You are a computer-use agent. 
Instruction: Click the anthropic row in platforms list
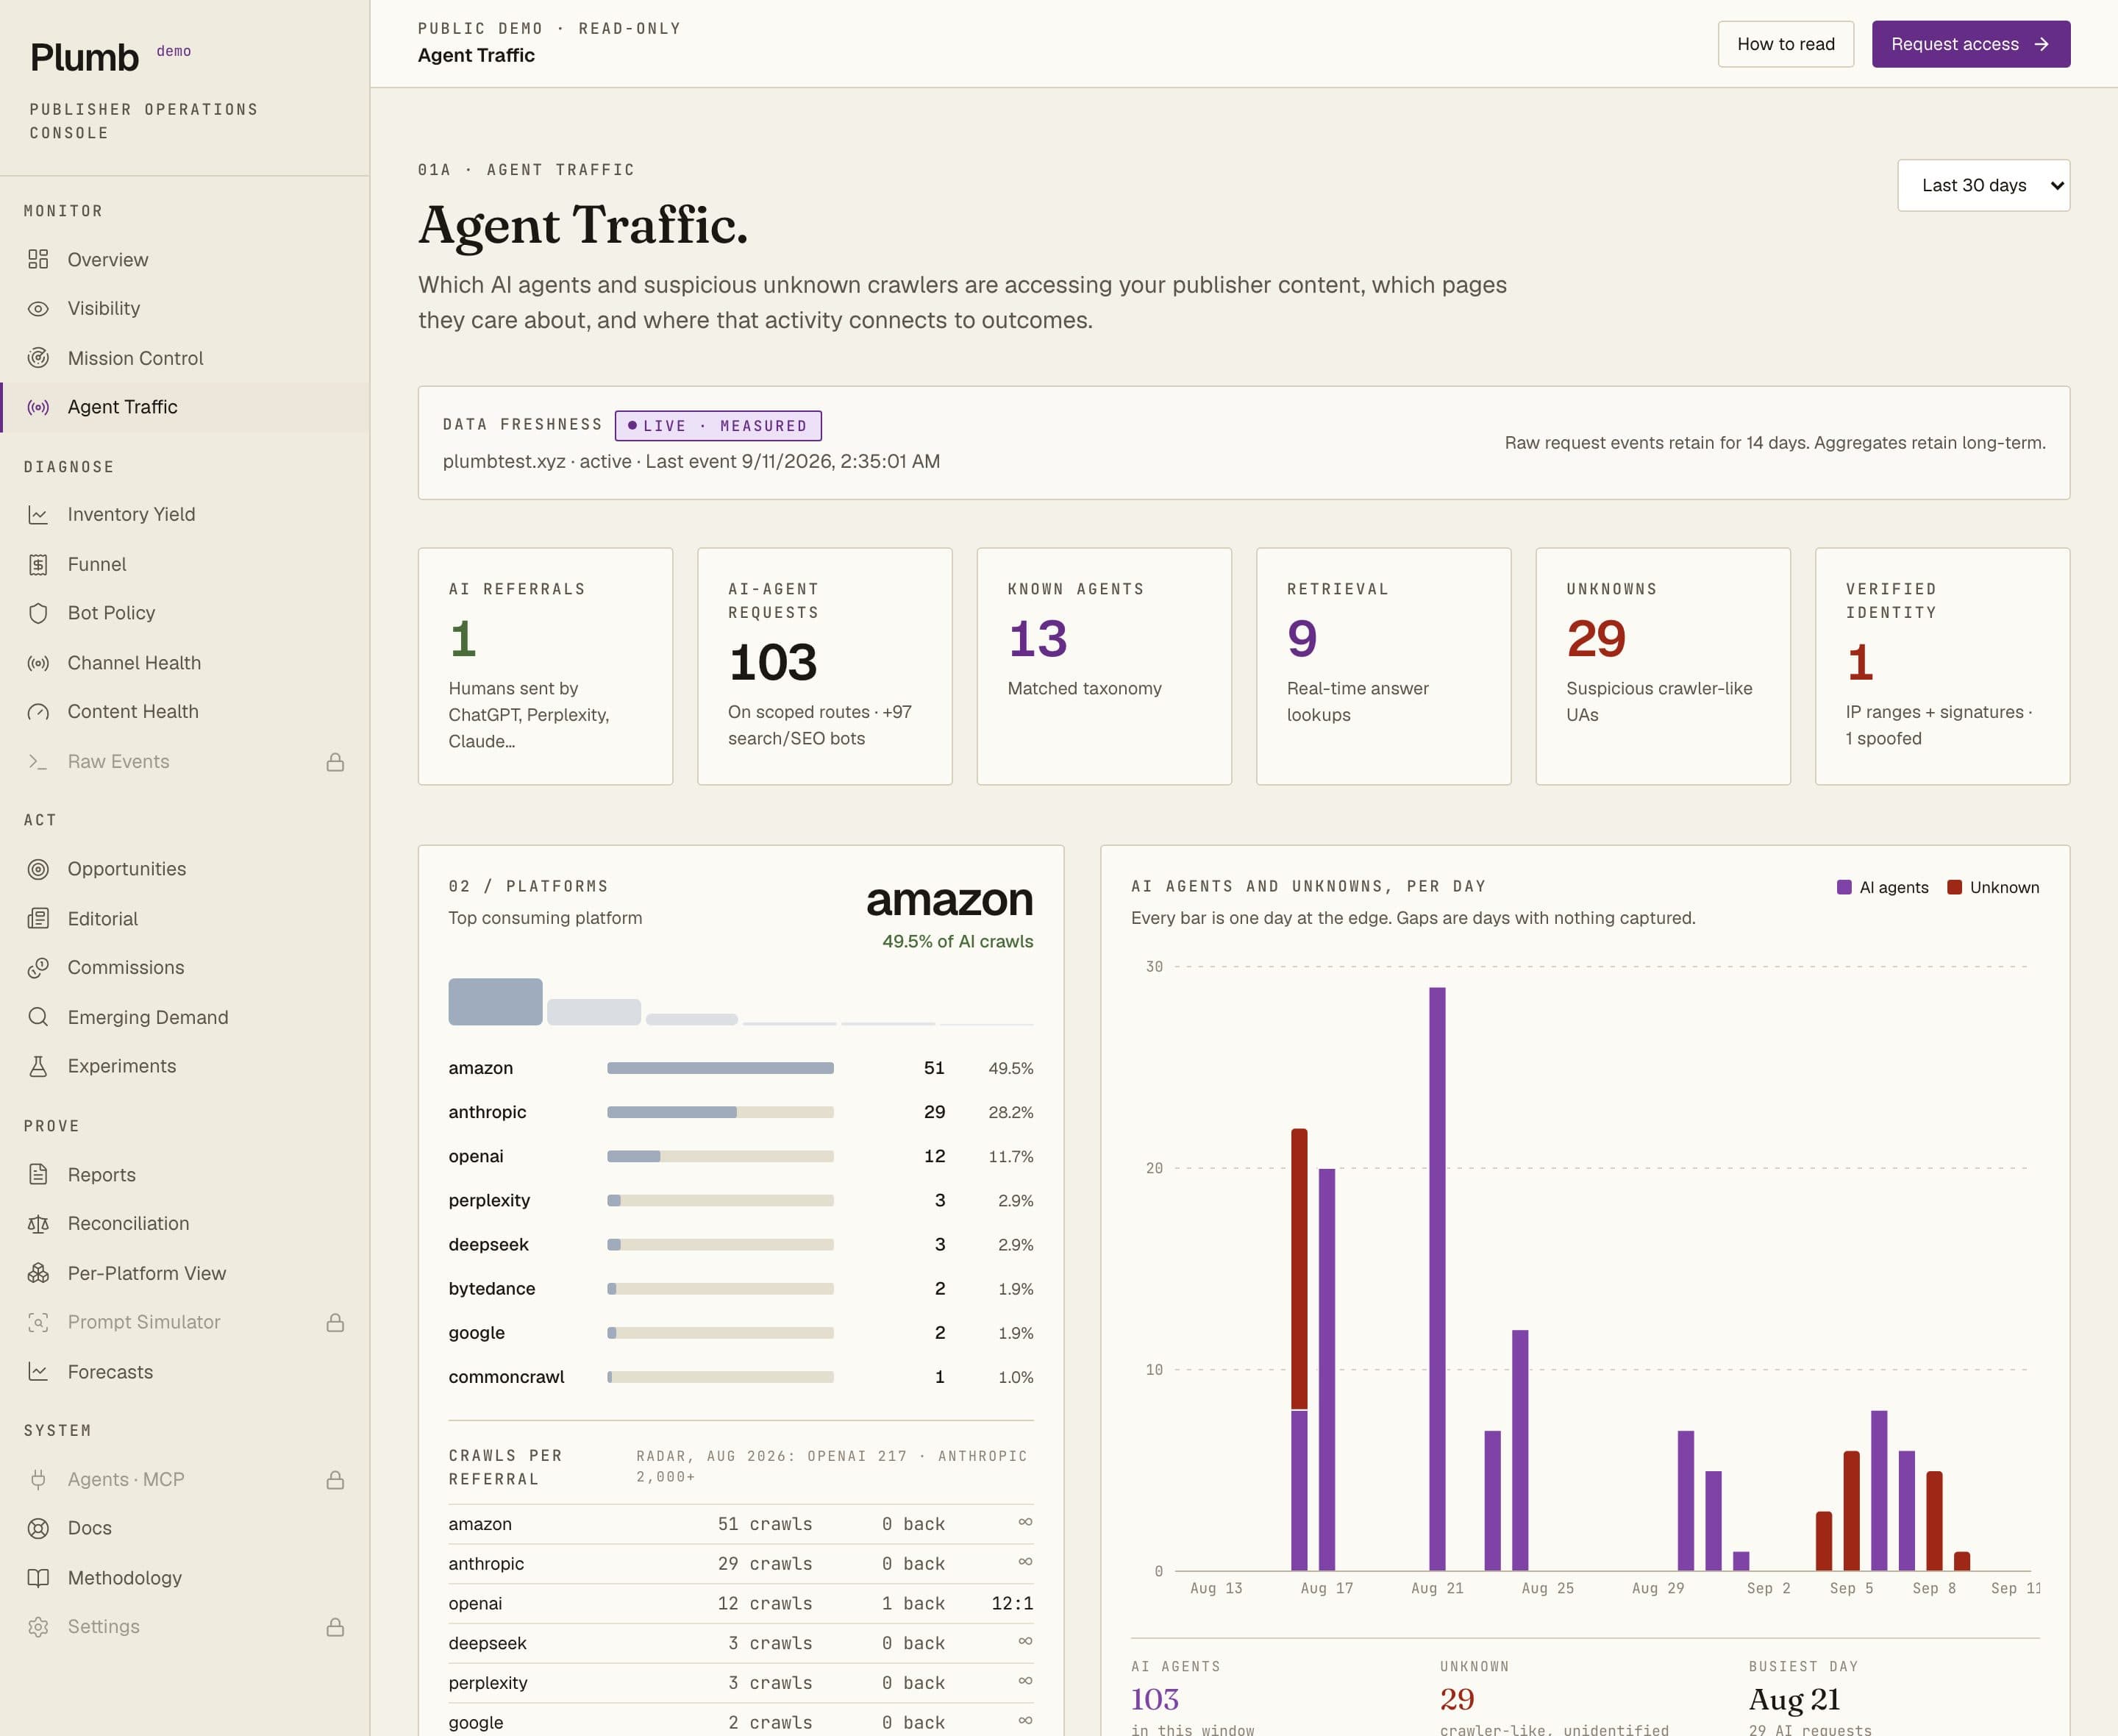coord(741,1112)
